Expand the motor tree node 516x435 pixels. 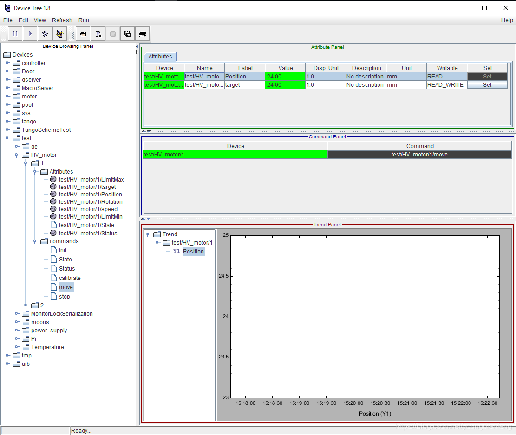tap(7, 97)
